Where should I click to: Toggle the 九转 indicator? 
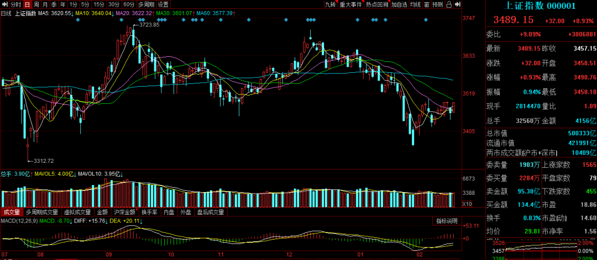[x=330, y=4]
